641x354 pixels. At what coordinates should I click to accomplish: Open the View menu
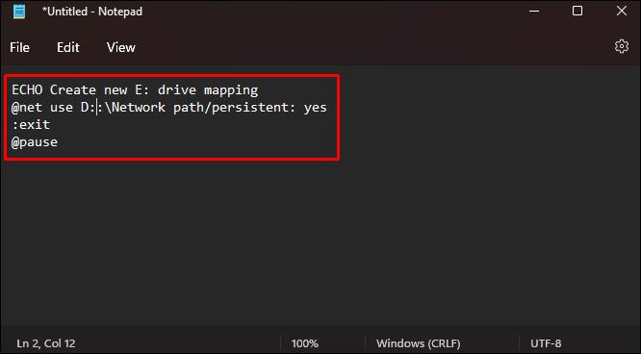[121, 47]
